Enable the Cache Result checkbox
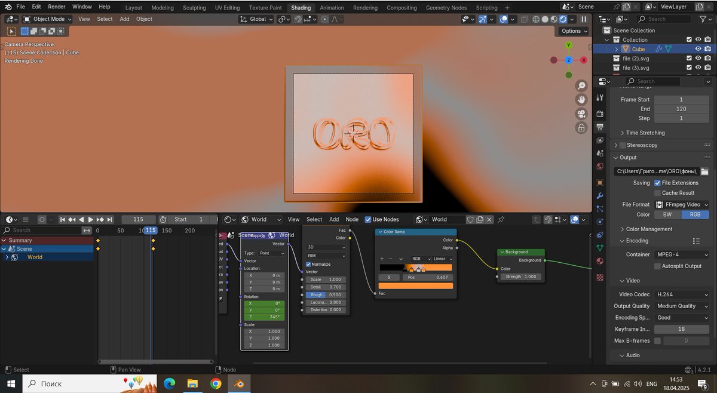This screenshot has height=393, width=717. (657, 193)
